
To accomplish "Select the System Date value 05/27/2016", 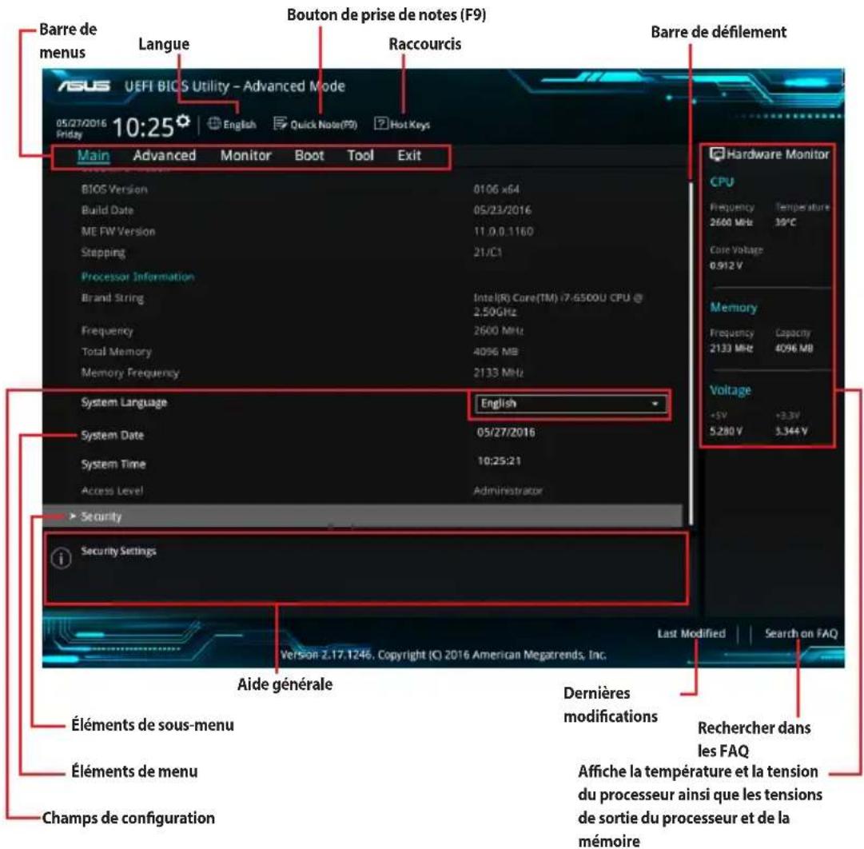I will point(506,432).
